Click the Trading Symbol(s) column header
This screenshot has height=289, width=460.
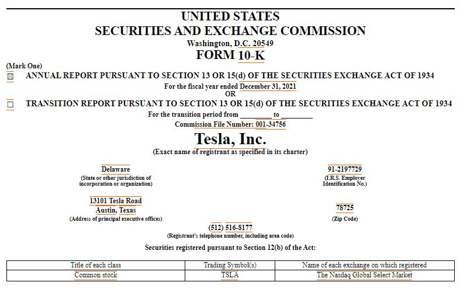pos(230,265)
